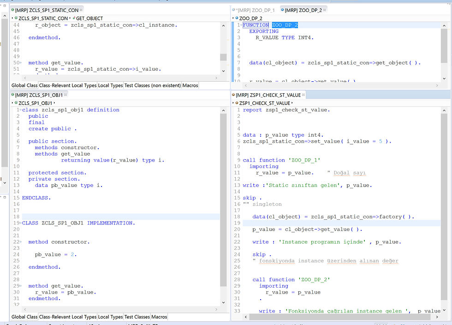Click the 'ZOO_DP_1' string in call function
The image size is (452, 325).
click(x=304, y=160)
